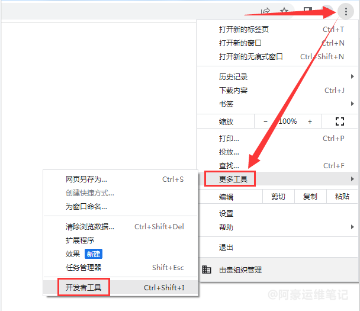The image size is (360, 311).
Task: Click the side panel toolbar icon
Action: 308,10
